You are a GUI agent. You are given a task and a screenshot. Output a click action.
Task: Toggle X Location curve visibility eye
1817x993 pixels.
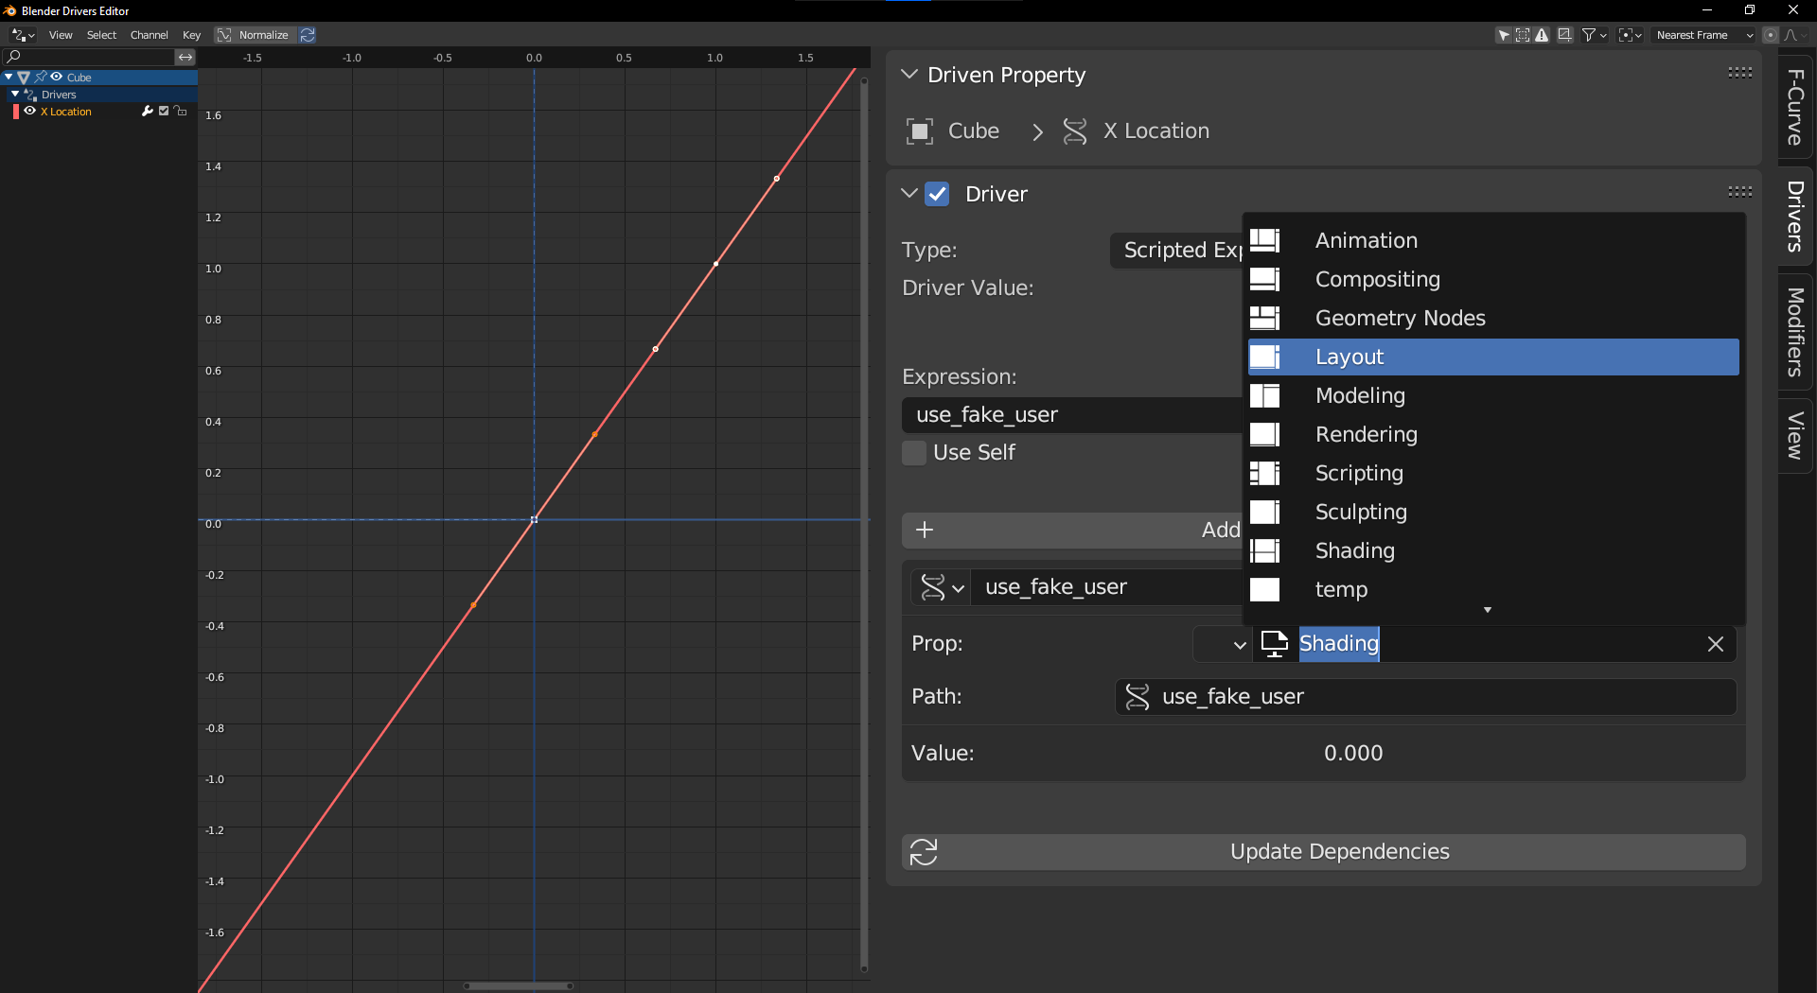click(x=30, y=111)
